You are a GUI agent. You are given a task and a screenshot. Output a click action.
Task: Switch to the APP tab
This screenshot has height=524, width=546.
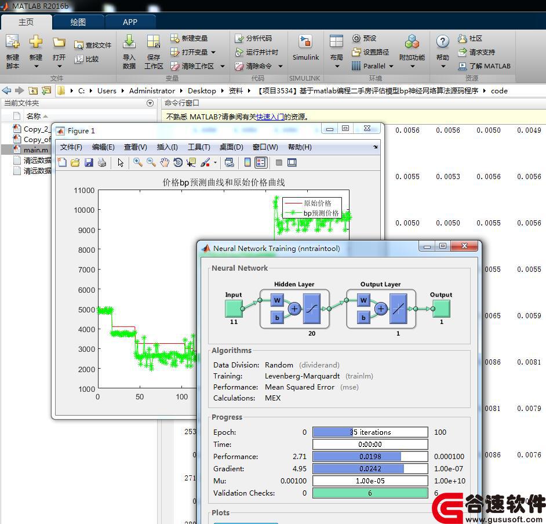coord(130,22)
